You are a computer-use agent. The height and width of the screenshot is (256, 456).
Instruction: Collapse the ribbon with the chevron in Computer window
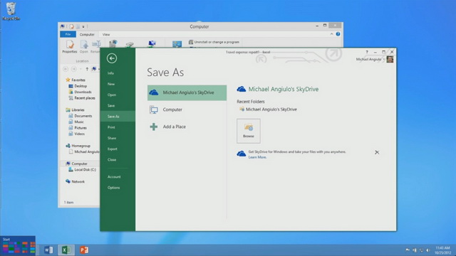[331, 34]
